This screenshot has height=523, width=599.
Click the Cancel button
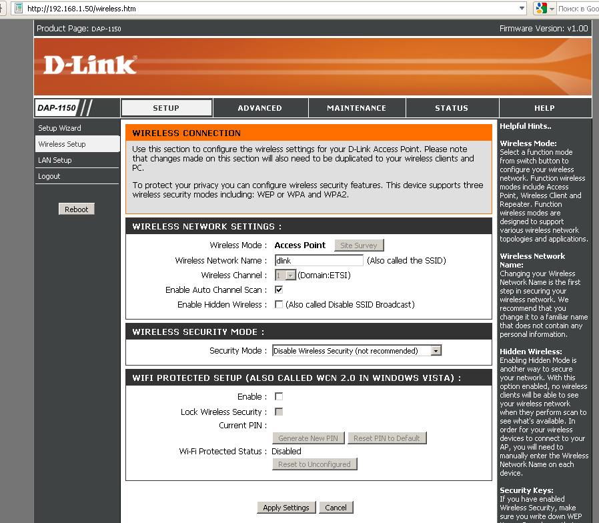pyautogui.click(x=336, y=508)
